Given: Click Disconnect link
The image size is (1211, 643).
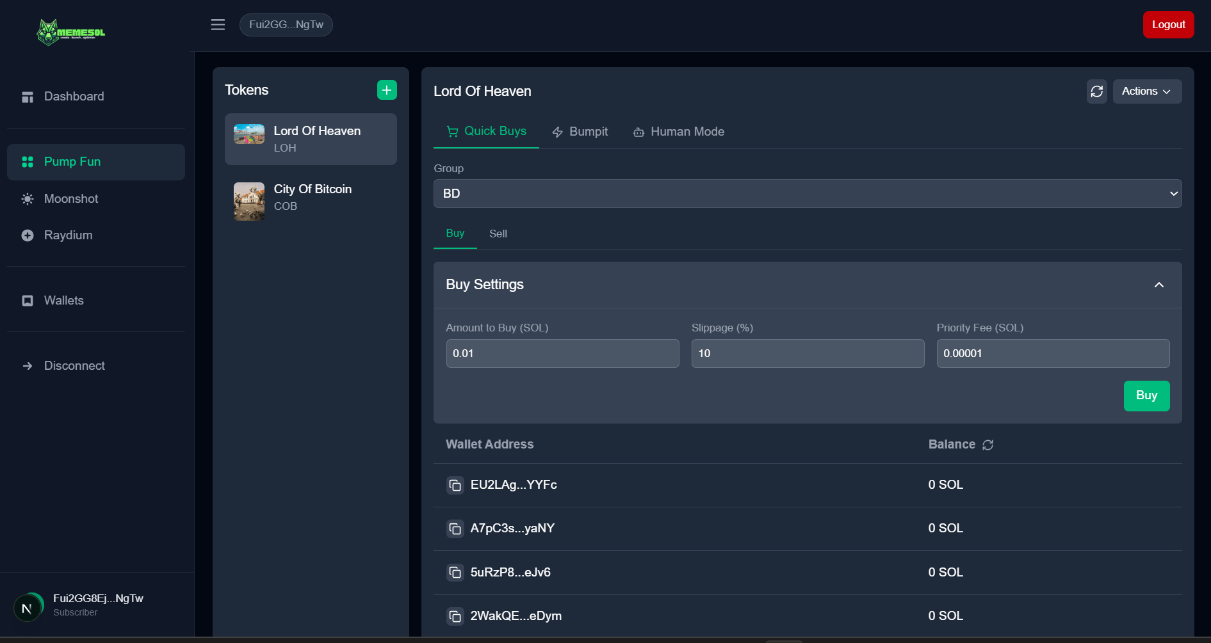Looking at the screenshot, I should pos(96,366).
